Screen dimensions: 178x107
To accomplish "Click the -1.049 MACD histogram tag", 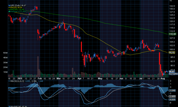I will coord(172,90).
